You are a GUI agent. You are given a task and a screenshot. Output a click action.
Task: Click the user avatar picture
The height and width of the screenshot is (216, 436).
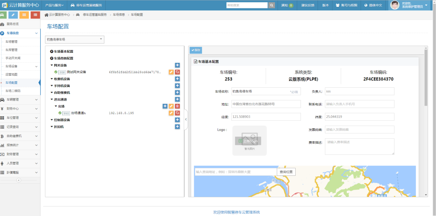(395, 5)
